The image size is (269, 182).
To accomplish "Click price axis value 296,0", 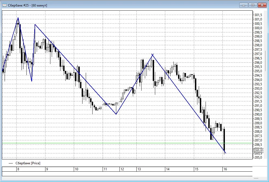I will (x=258, y=62).
